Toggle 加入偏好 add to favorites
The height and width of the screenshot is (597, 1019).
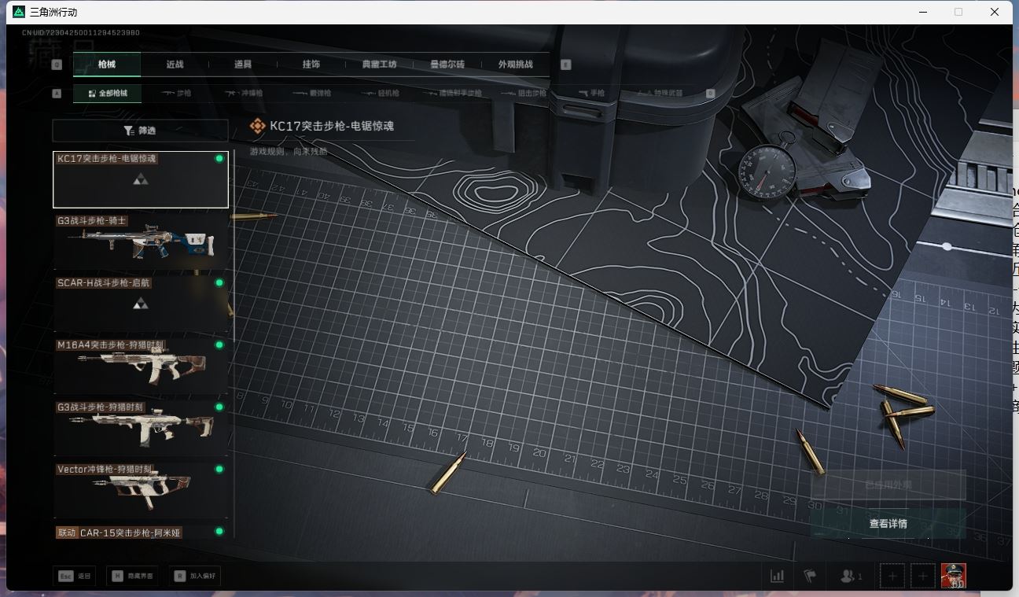click(x=197, y=576)
